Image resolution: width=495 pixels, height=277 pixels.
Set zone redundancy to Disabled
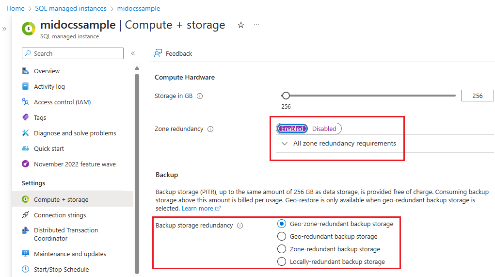324,129
